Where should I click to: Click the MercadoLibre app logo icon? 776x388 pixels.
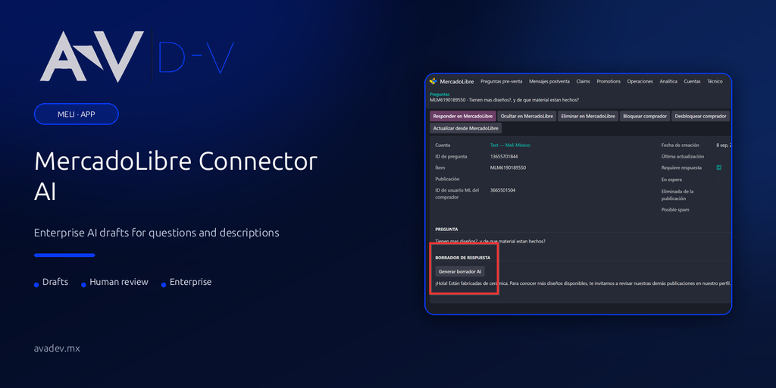pos(433,81)
